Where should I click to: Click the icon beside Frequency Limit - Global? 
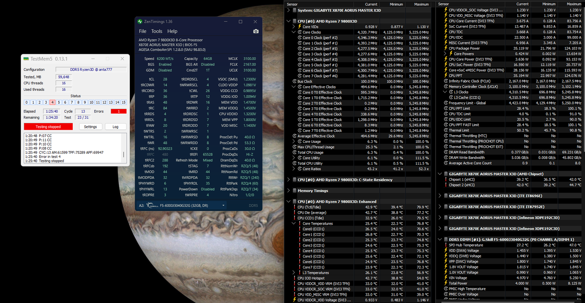[446, 103]
